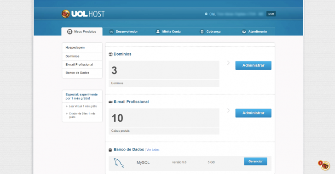Click the headset icon on Atendimento tab
Image resolution: width=335 pixels, height=174 pixels.
pyautogui.click(x=244, y=32)
